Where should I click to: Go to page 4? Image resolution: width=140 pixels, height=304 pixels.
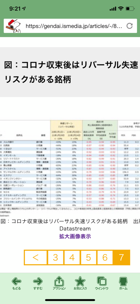tap(72, 257)
